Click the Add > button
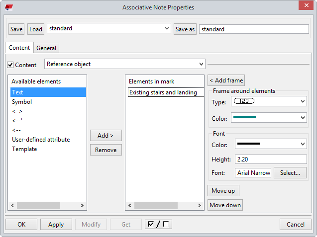 click(106, 136)
